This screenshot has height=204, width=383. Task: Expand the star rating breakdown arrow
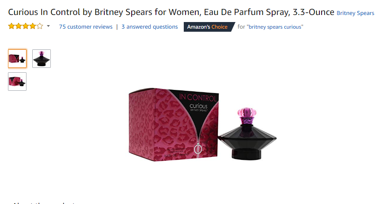tap(48, 26)
